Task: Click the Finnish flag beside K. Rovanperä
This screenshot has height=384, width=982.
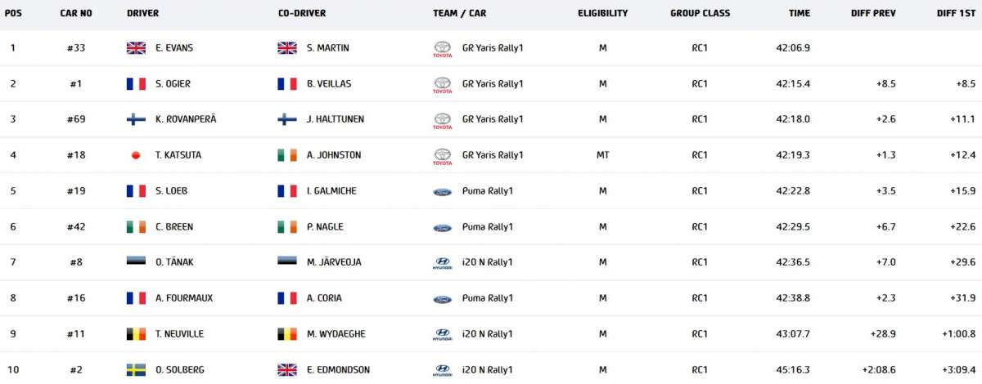Action: tap(136, 119)
